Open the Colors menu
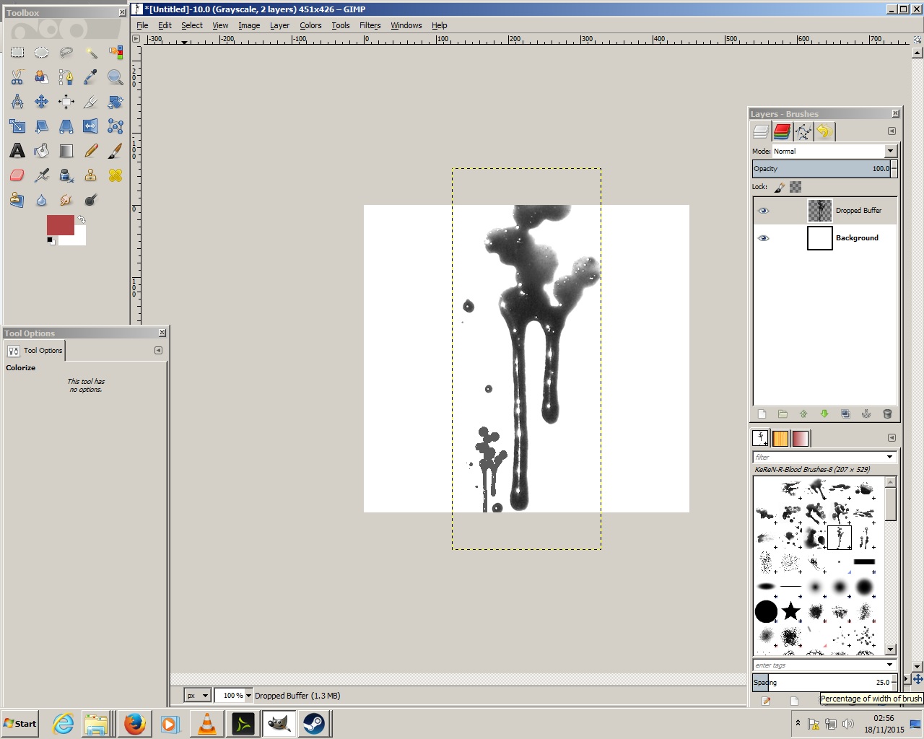This screenshot has height=739, width=924. click(x=310, y=25)
